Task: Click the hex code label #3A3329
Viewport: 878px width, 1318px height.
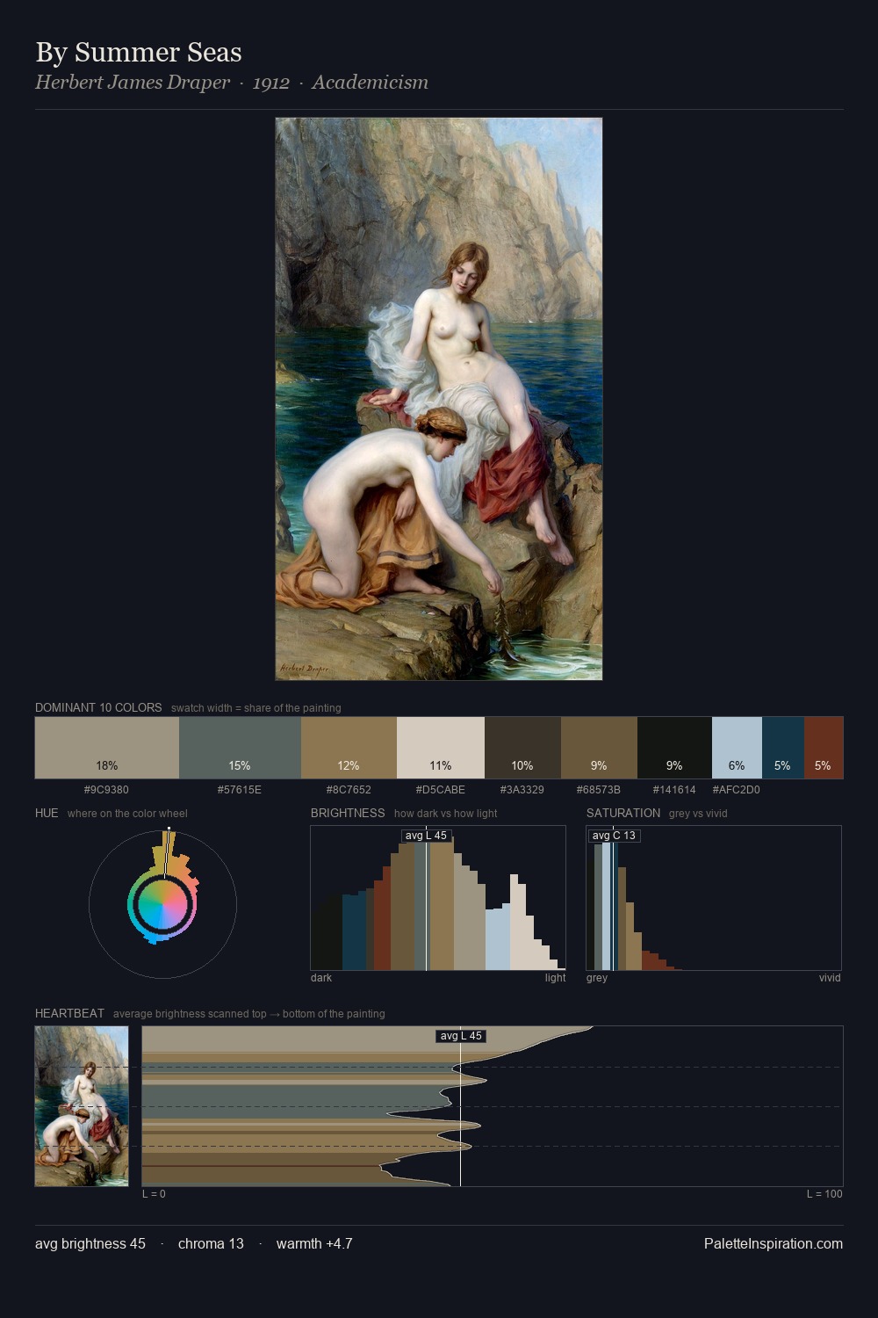Action: [x=522, y=790]
